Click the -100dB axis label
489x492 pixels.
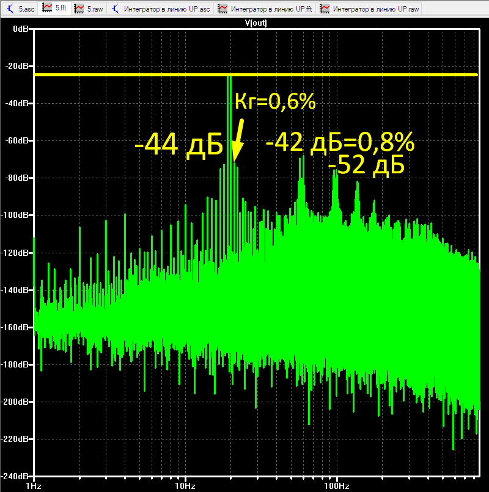tap(15, 215)
